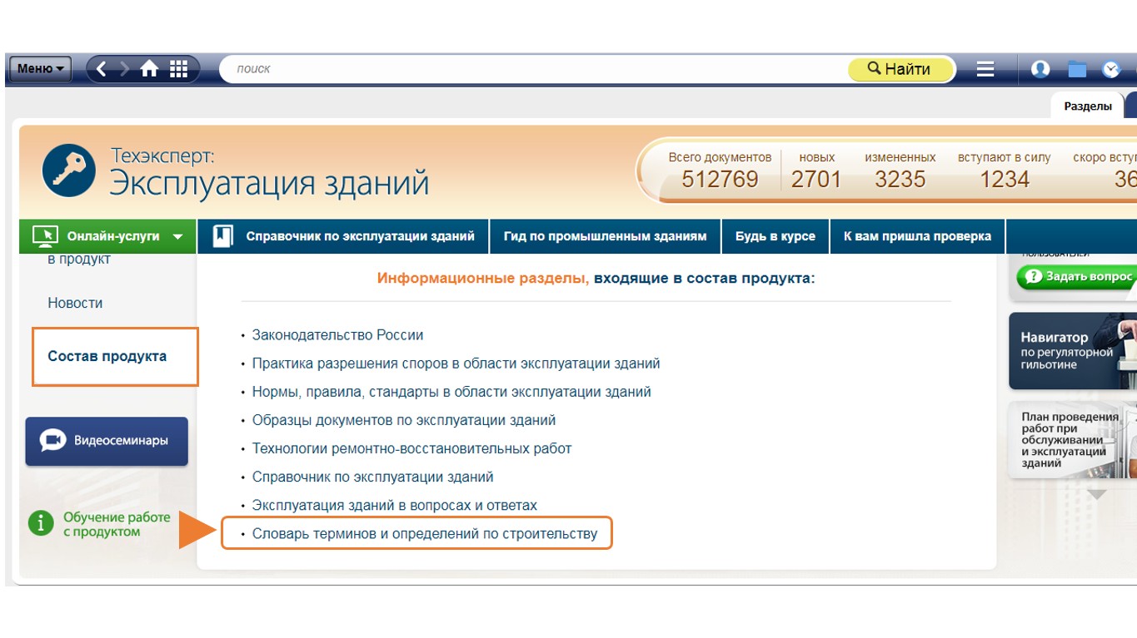Image resolution: width=1137 pixels, height=638 pixels.
Task: Open the новых 2701 documents counter
Action: pos(816,170)
